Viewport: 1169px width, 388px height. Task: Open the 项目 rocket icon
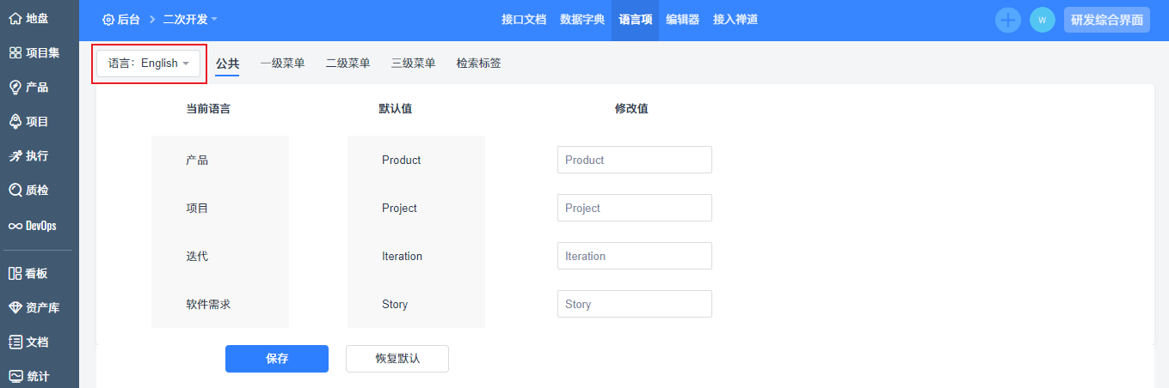click(15, 122)
